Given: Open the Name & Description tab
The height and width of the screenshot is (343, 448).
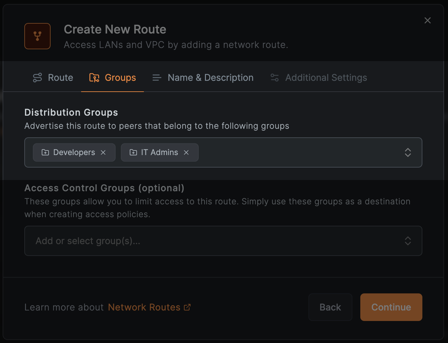Looking at the screenshot, I should point(211,78).
